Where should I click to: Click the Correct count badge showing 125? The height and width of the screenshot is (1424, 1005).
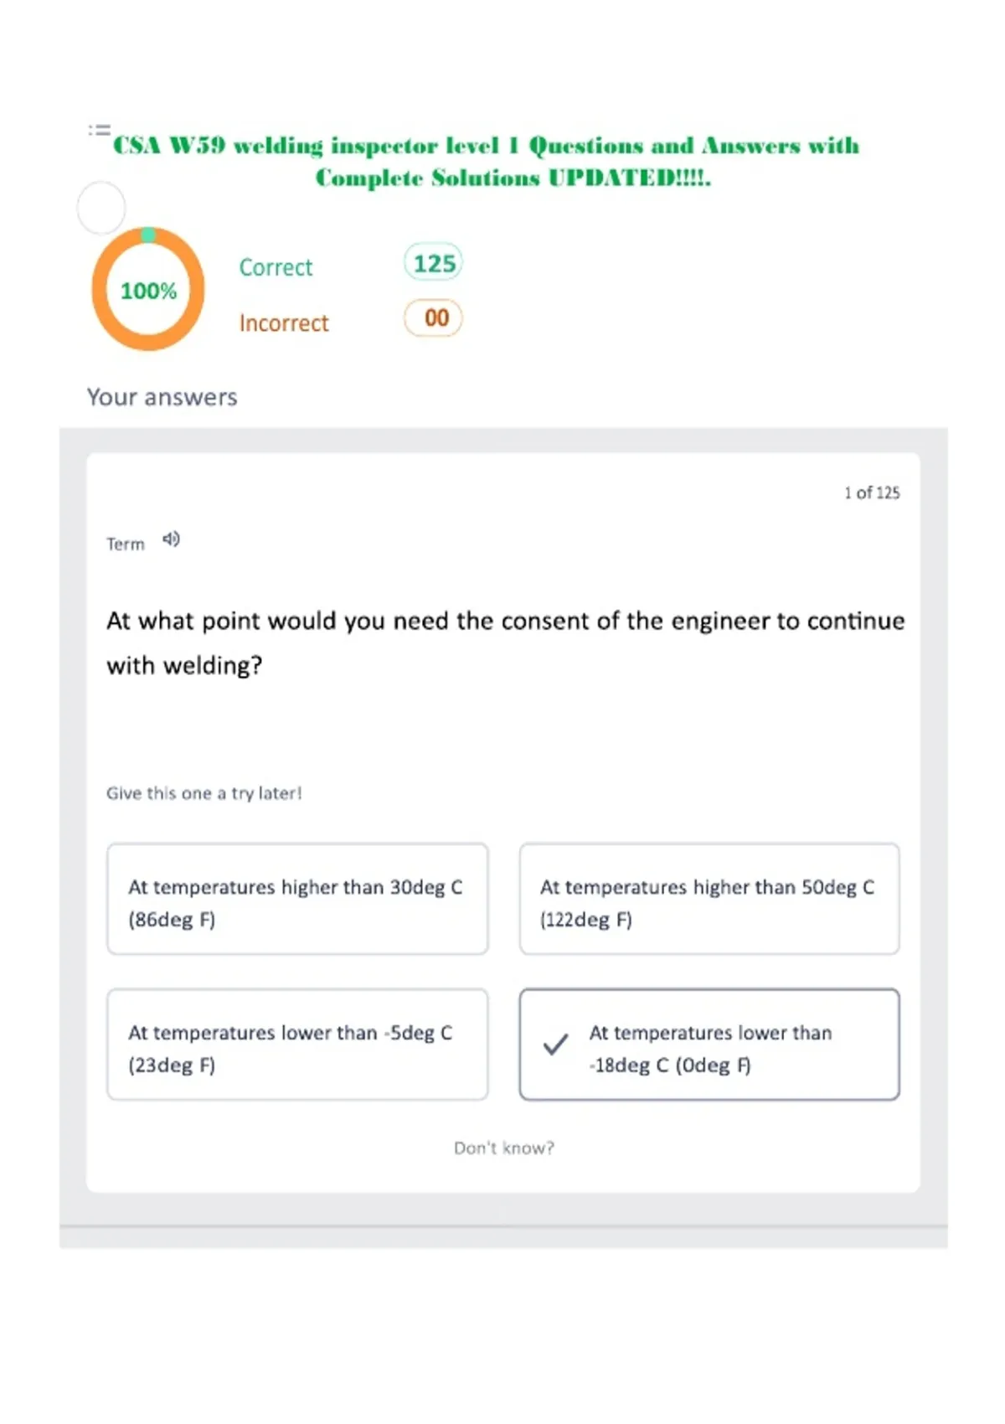(x=433, y=263)
